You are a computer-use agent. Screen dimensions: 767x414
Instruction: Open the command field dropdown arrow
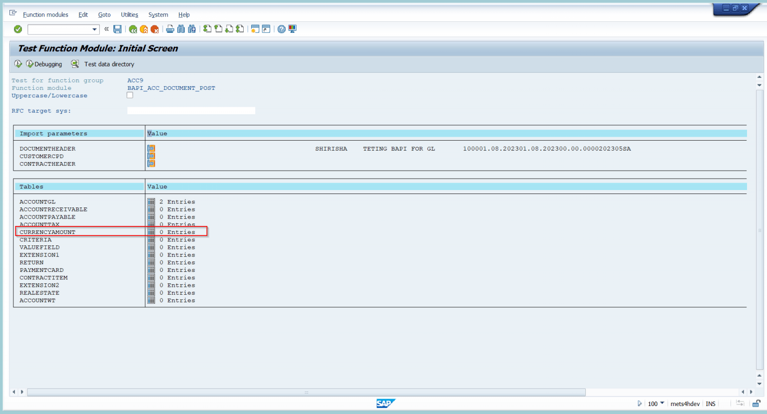[x=94, y=29]
